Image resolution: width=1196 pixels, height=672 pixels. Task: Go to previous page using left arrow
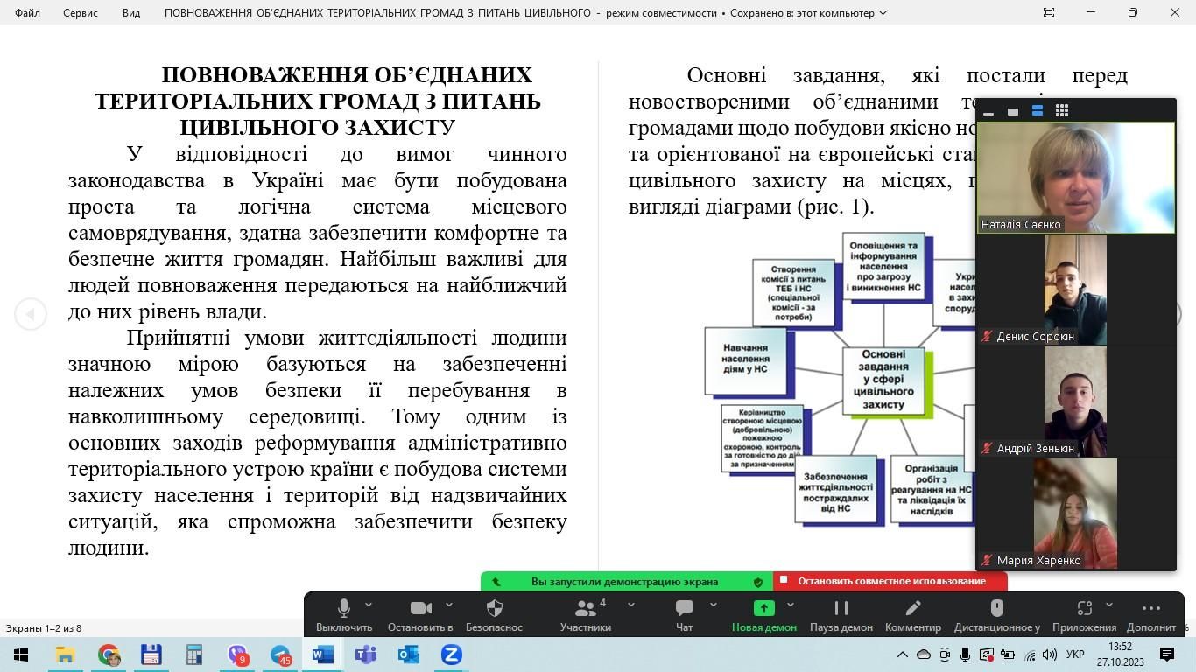click(31, 313)
